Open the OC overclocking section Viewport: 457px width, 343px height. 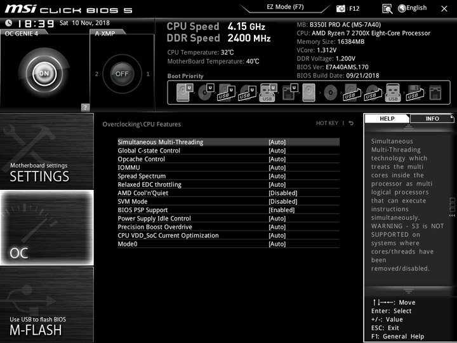tap(47, 227)
